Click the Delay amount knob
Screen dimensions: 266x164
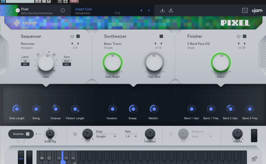coord(87,134)
